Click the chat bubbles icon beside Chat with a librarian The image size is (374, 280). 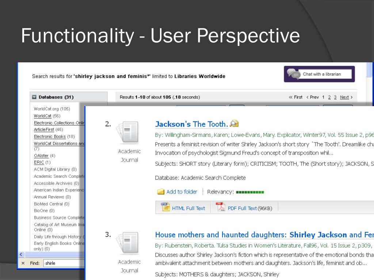(x=293, y=74)
